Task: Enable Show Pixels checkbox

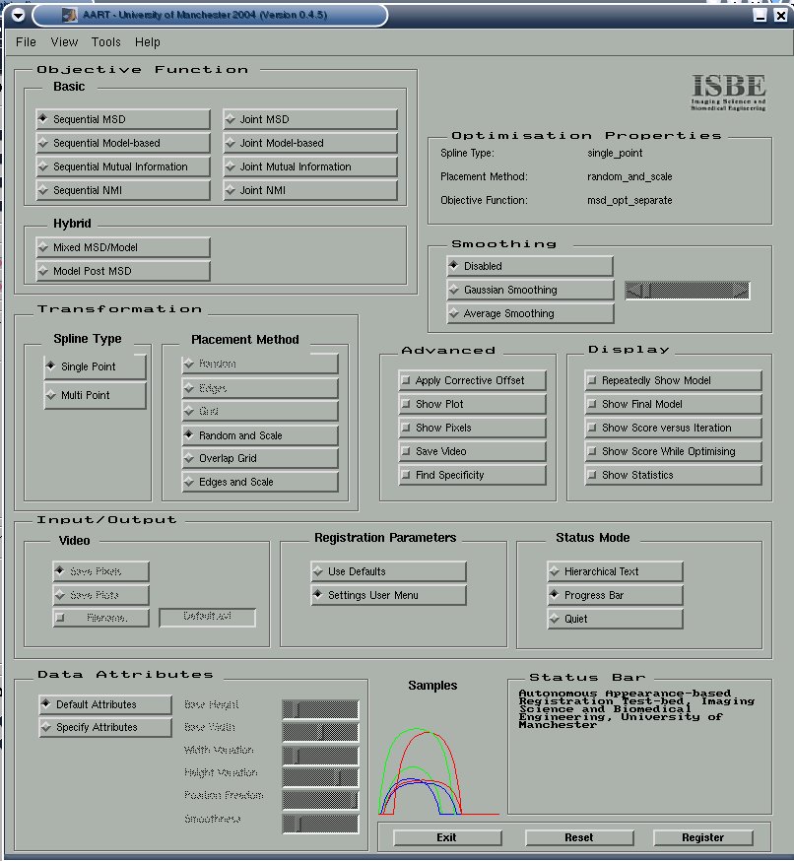Action: (x=472, y=428)
